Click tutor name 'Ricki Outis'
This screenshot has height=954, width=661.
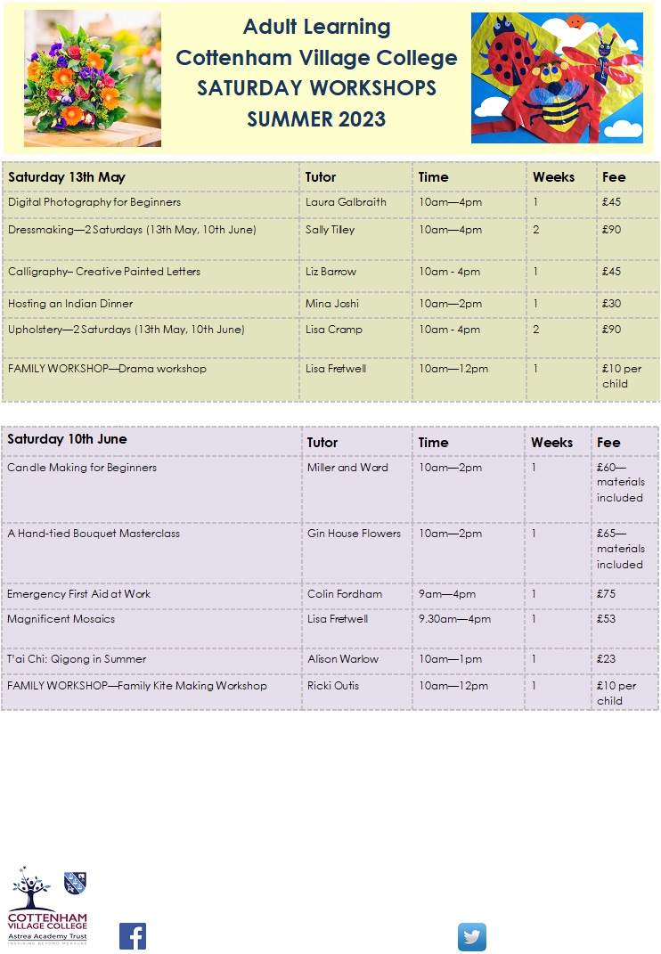tap(333, 686)
